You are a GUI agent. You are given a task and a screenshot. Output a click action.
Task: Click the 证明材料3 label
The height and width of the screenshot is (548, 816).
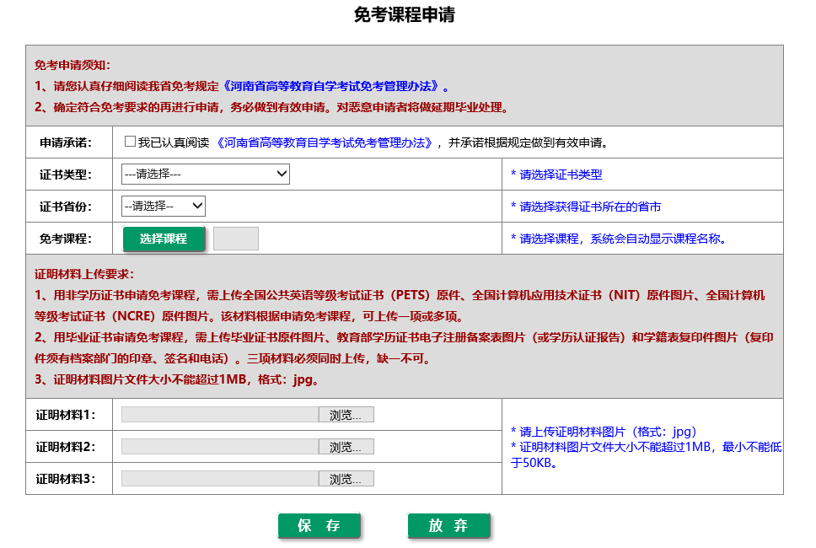click(66, 479)
